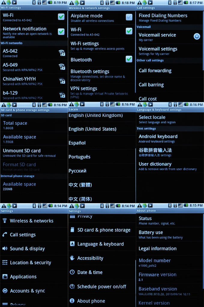
Task: Open Call forwarding settings
Action: coord(155,71)
